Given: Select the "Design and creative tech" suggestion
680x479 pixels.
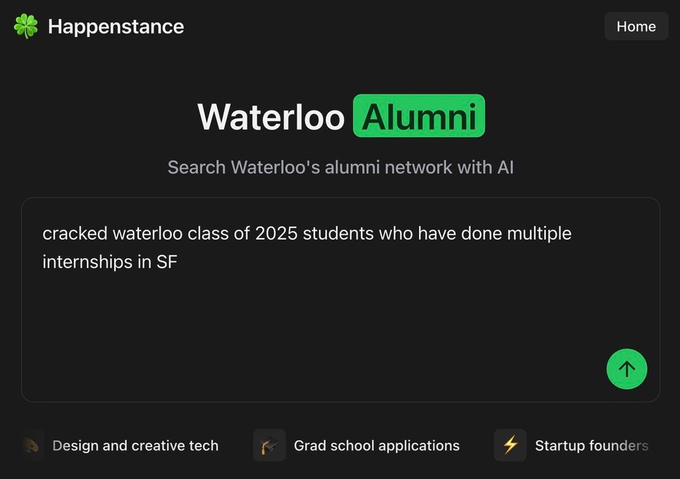Looking at the screenshot, I should click(136, 445).
